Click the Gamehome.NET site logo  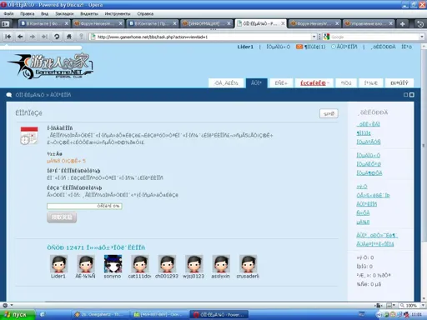[x=51, y=67]
